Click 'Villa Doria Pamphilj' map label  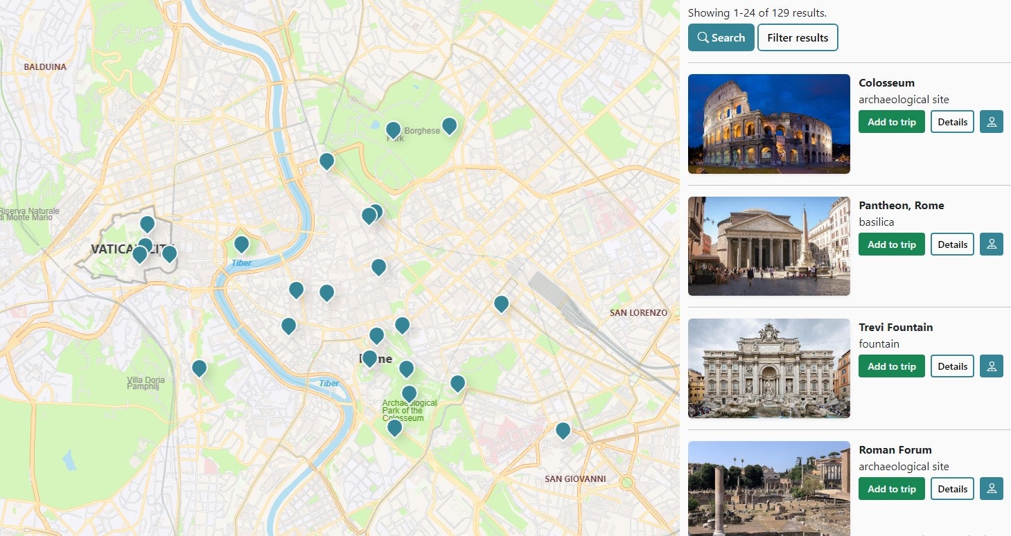(x=146, y=384)
